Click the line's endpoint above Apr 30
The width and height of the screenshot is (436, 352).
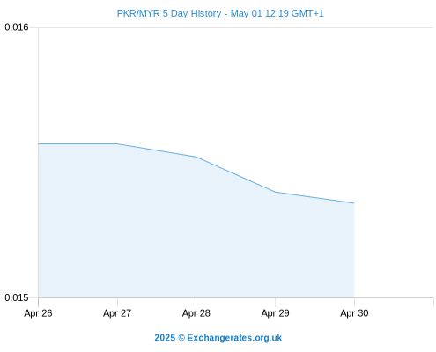354,203
